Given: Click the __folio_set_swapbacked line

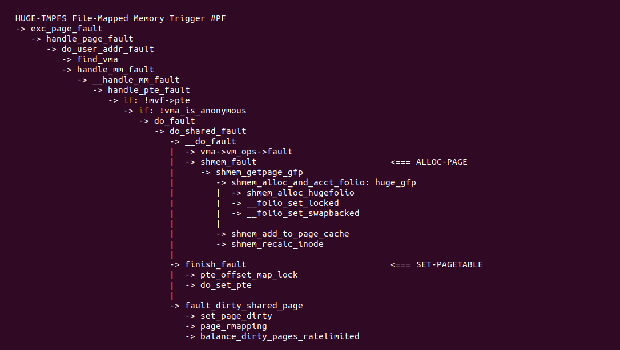Looking at the screenshot, I should [x=303, y=213].
